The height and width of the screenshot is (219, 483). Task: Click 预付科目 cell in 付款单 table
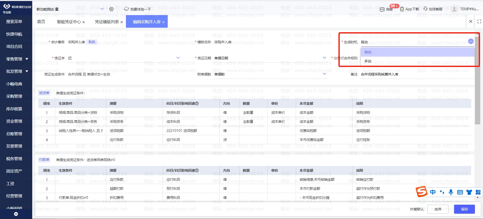pos(191,189)
